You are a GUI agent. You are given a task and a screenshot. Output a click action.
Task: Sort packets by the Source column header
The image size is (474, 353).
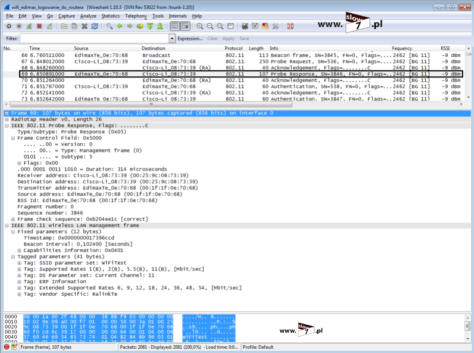pos(81,48)
